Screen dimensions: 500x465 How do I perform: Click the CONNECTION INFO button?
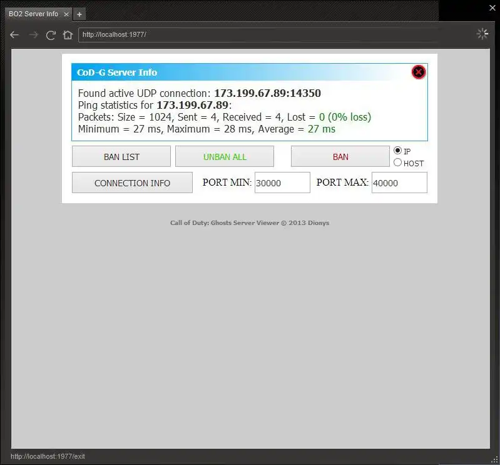[x=132, y=183]
